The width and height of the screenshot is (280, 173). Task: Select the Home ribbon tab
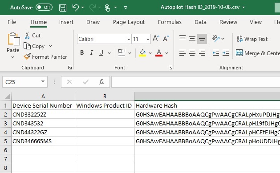[x=39, y=22]
